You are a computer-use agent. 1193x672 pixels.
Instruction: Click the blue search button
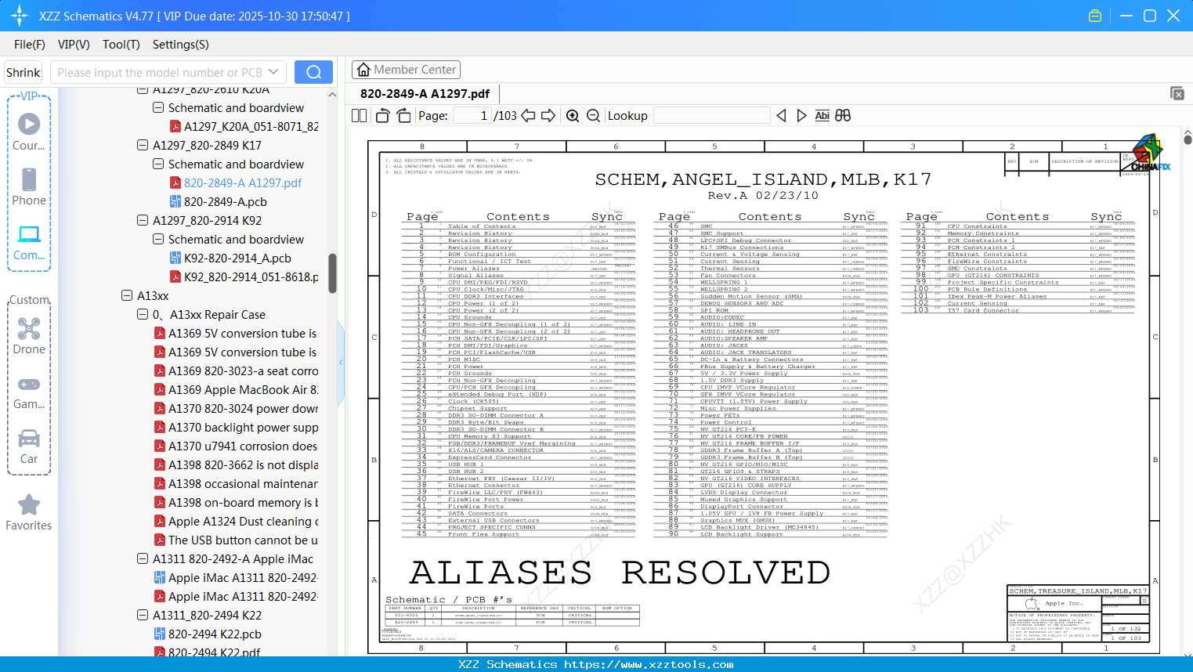pos(313,72)
